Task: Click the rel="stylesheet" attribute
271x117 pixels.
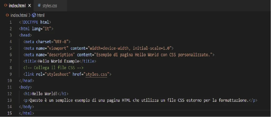Action: click(53, 74)
